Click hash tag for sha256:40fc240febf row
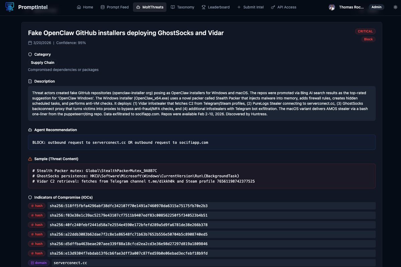The image size is (401, 267). 37,225
